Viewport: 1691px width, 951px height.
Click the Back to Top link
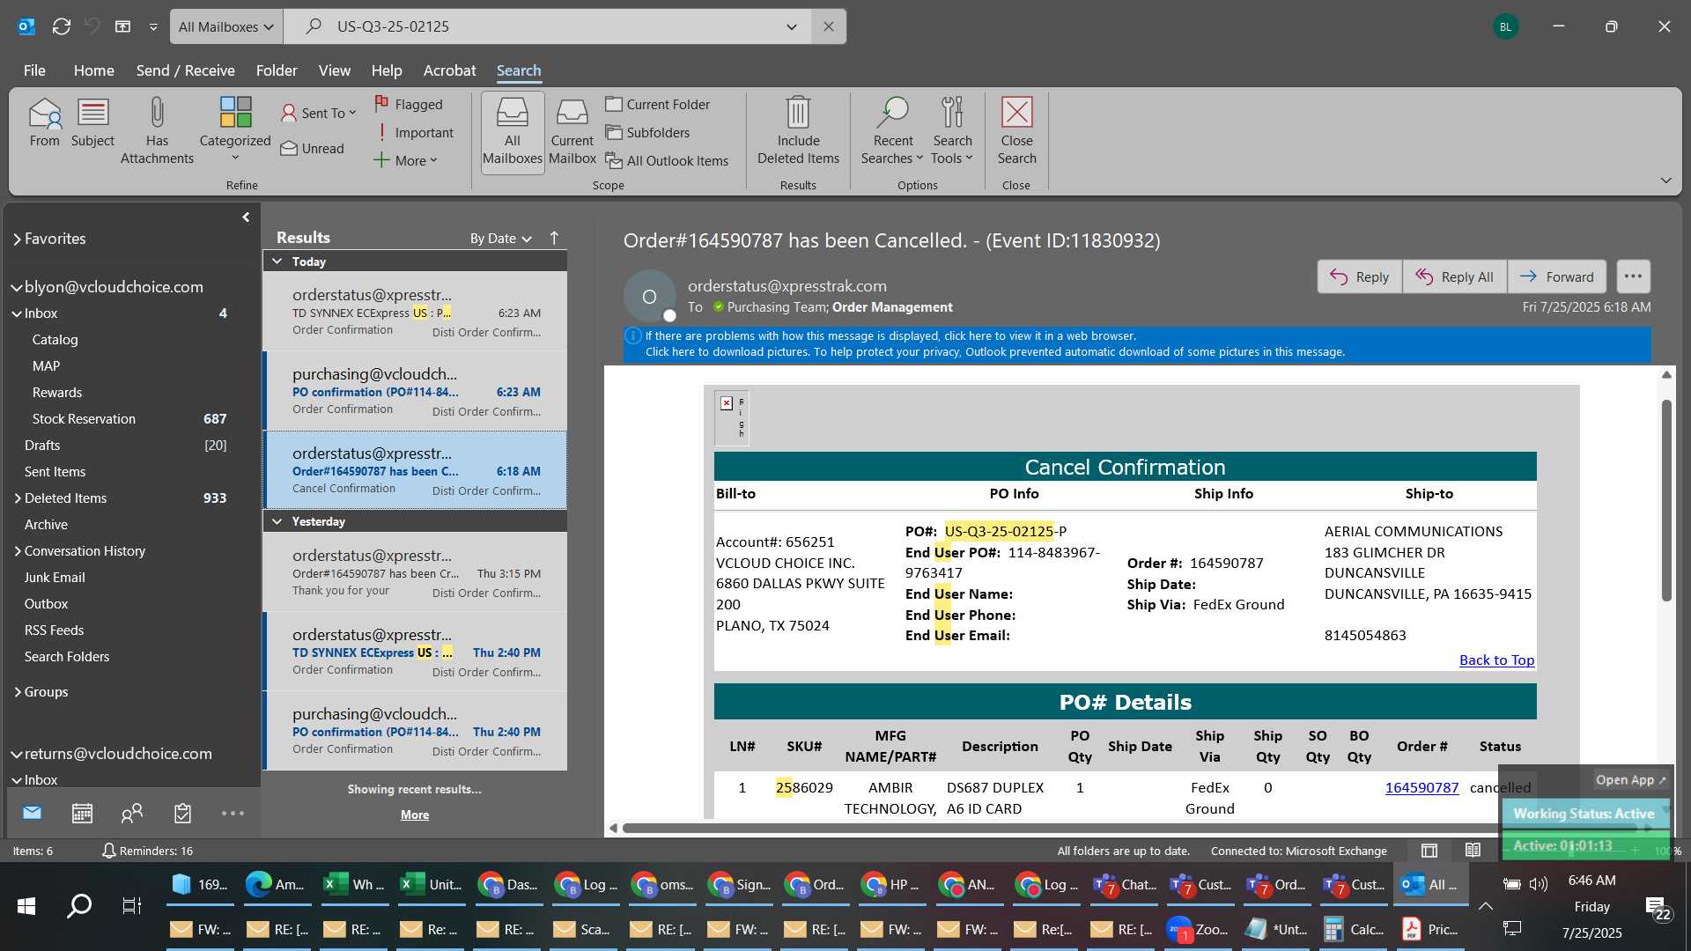click(1496, 660)
